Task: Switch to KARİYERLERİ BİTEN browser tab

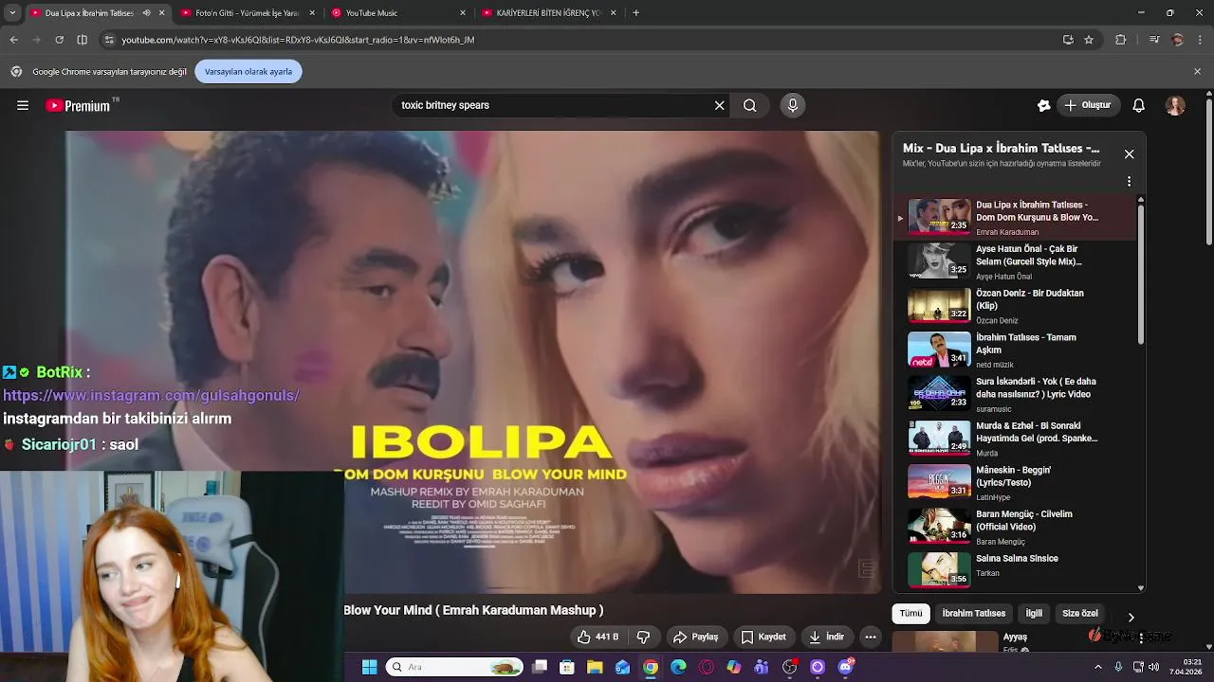Action: [x=549, y=13]
